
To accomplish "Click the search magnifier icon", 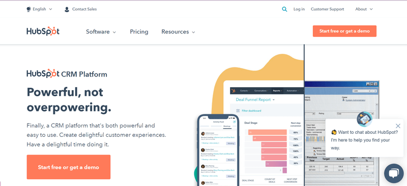I will point(284,9).
